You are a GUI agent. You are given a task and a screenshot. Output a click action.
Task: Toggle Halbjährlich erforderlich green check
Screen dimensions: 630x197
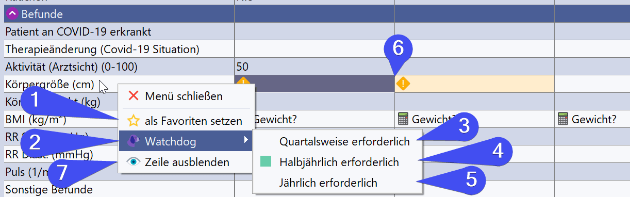pyautogui.click(x=266, y=162)
